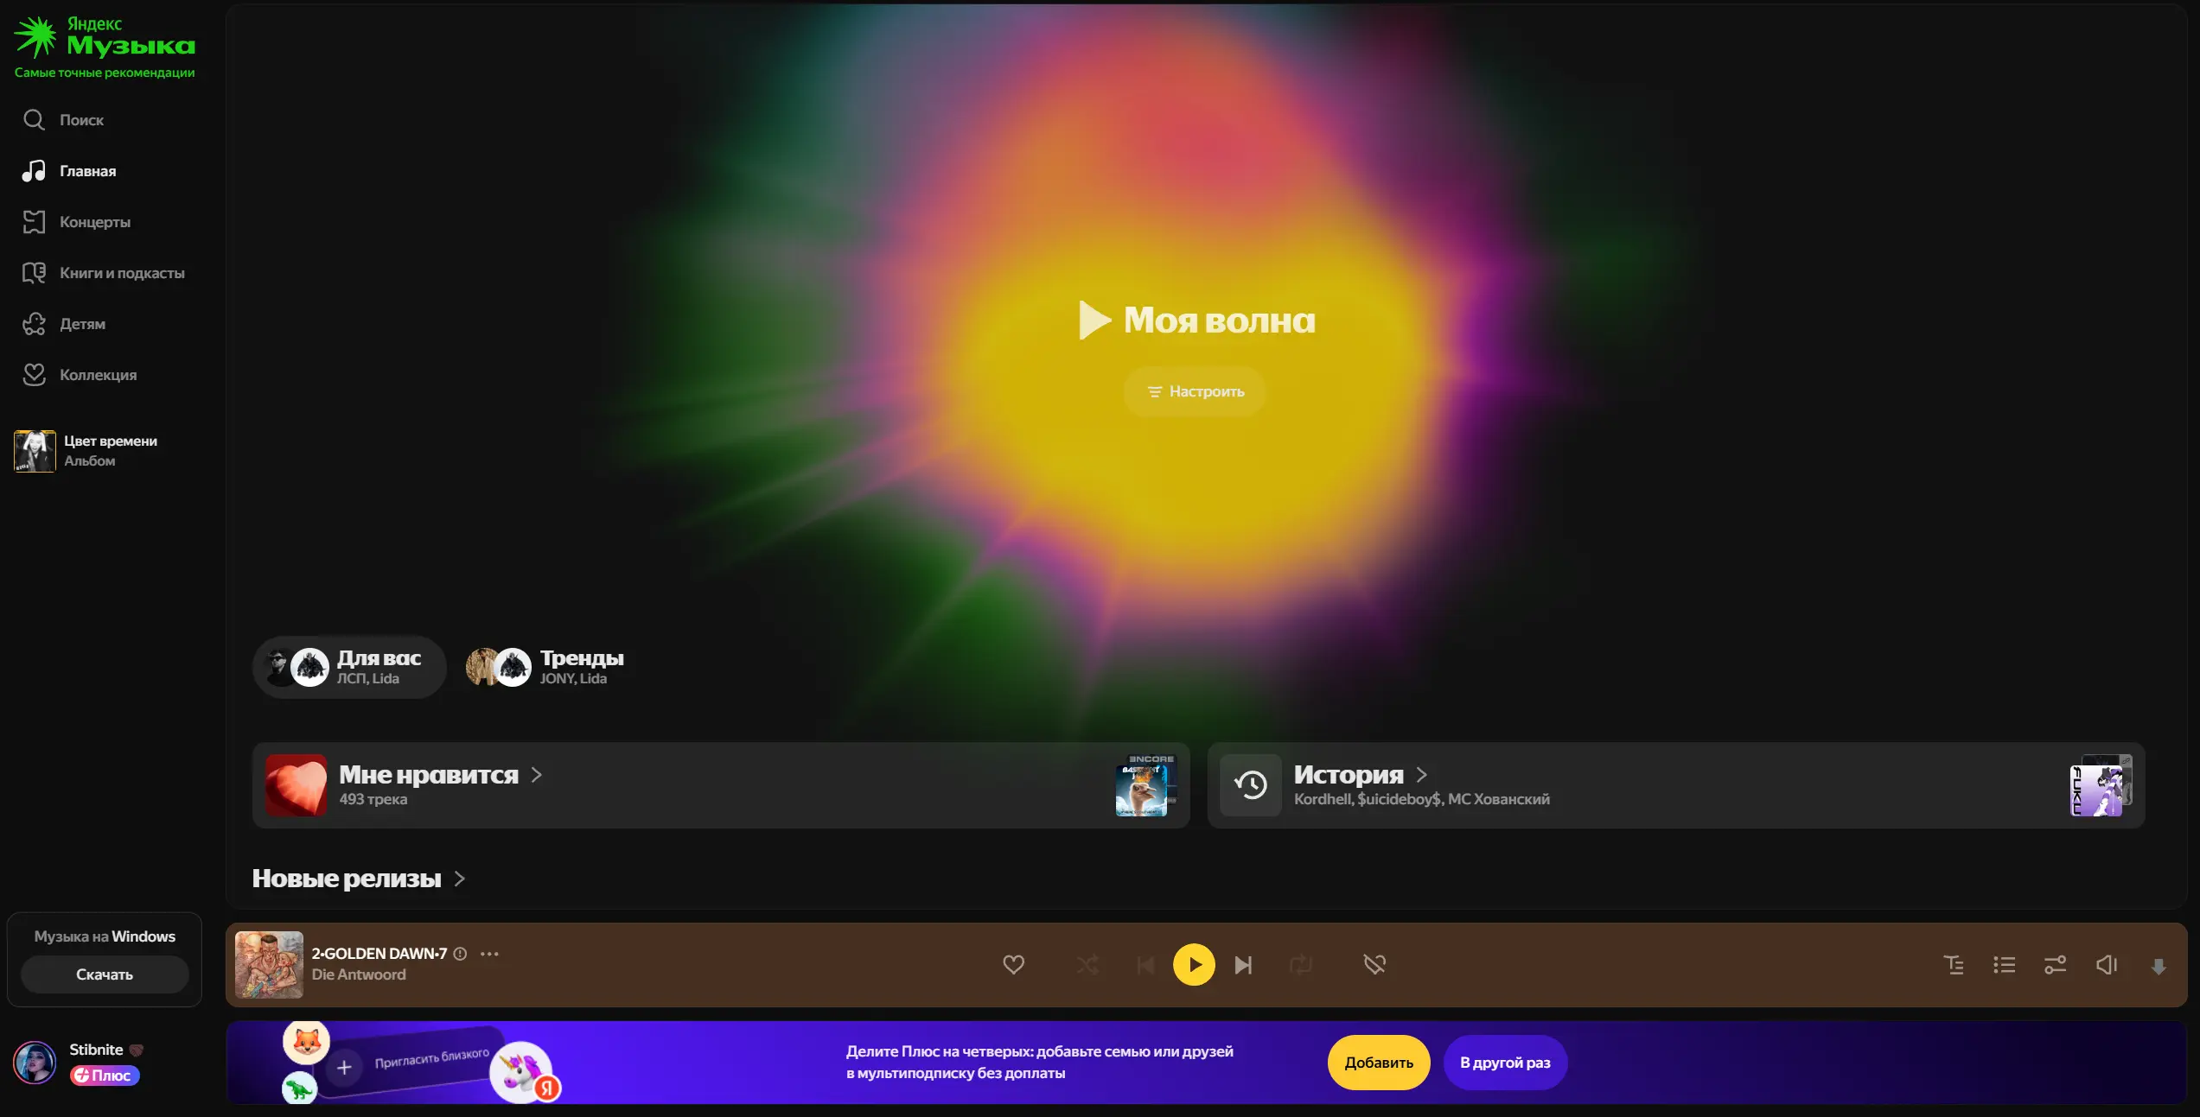Click the Настроить button under Моя волна
The image size is (2200, 1117).
(x=1195, y=391)
